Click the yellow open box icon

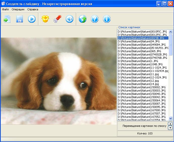tap(45, 19)
